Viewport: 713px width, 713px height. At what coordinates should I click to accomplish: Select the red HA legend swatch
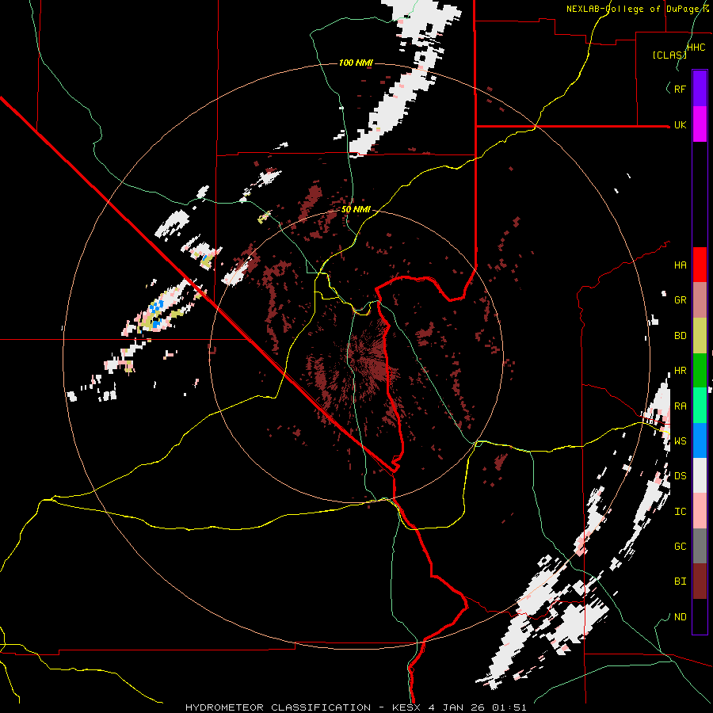click(x=700, y=265)
